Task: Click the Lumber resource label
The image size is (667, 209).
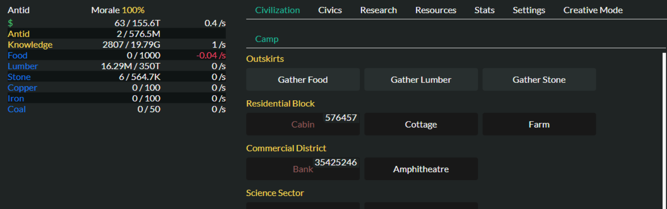Action: click(x=23, y=66)
